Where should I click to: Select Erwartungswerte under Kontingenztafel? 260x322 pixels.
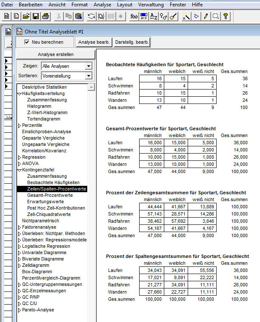pos(46,202)
